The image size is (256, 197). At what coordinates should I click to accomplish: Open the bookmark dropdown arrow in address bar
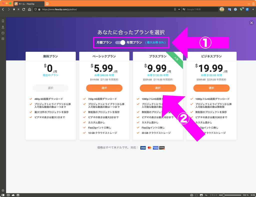click(x=179, y=10)
